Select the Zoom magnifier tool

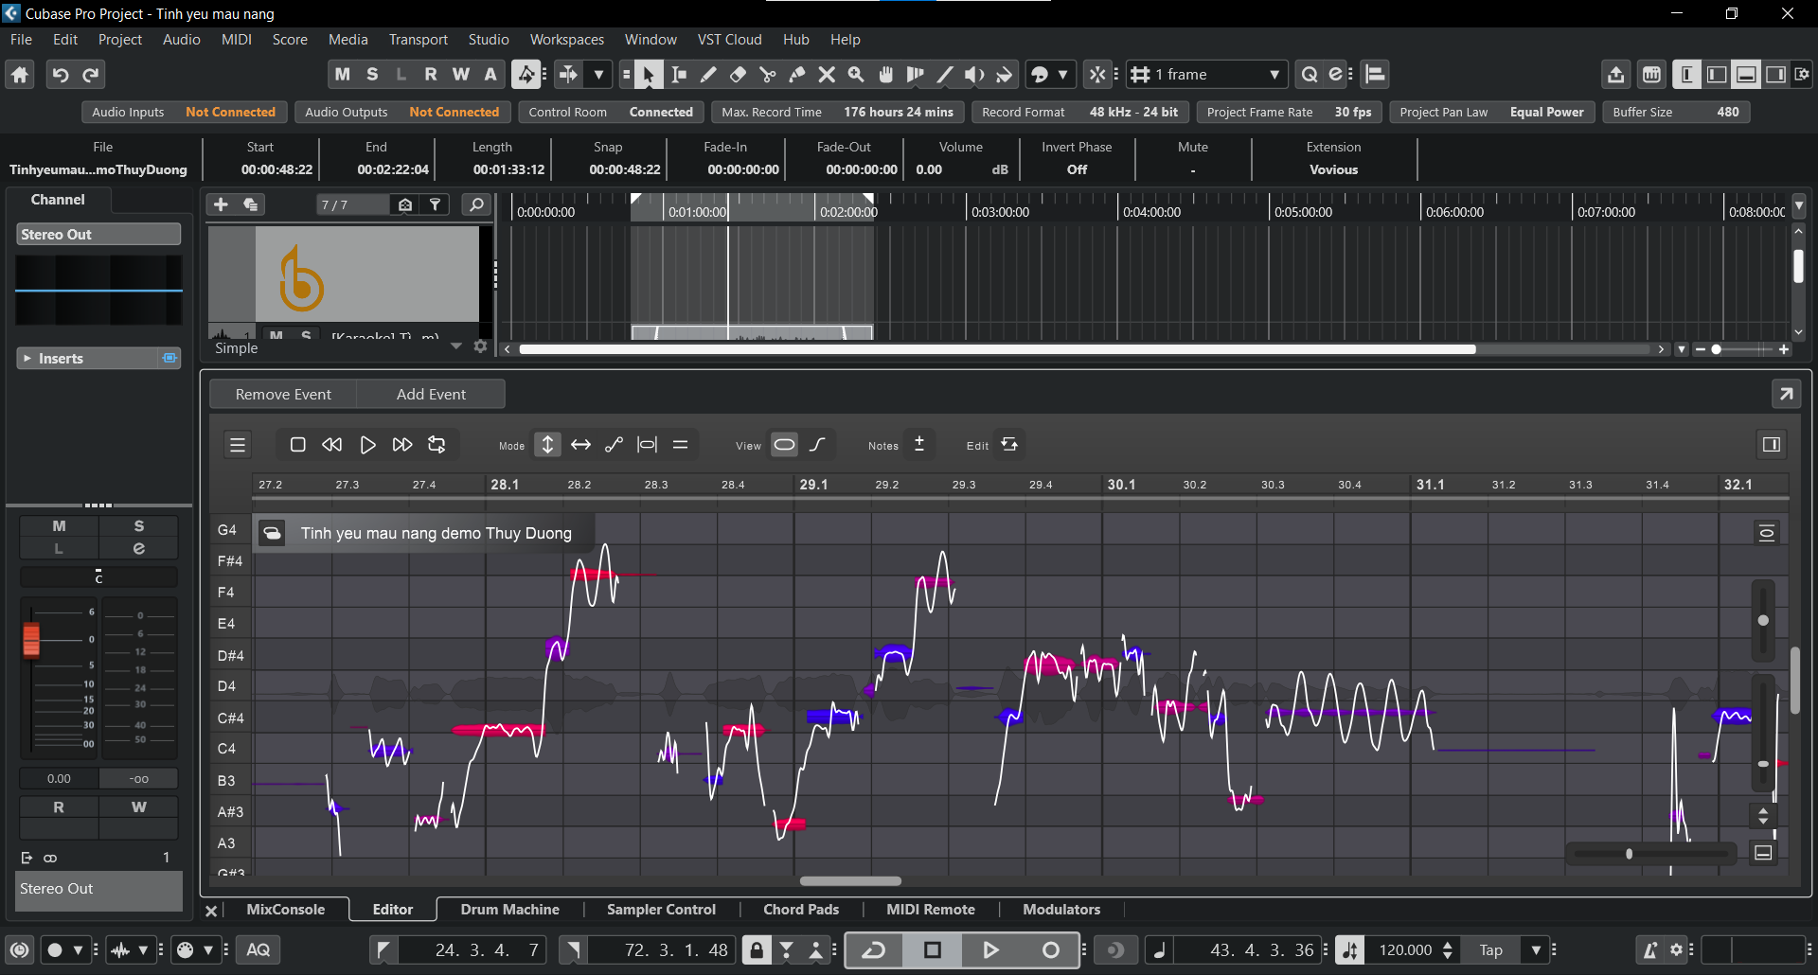click(856, 75)
